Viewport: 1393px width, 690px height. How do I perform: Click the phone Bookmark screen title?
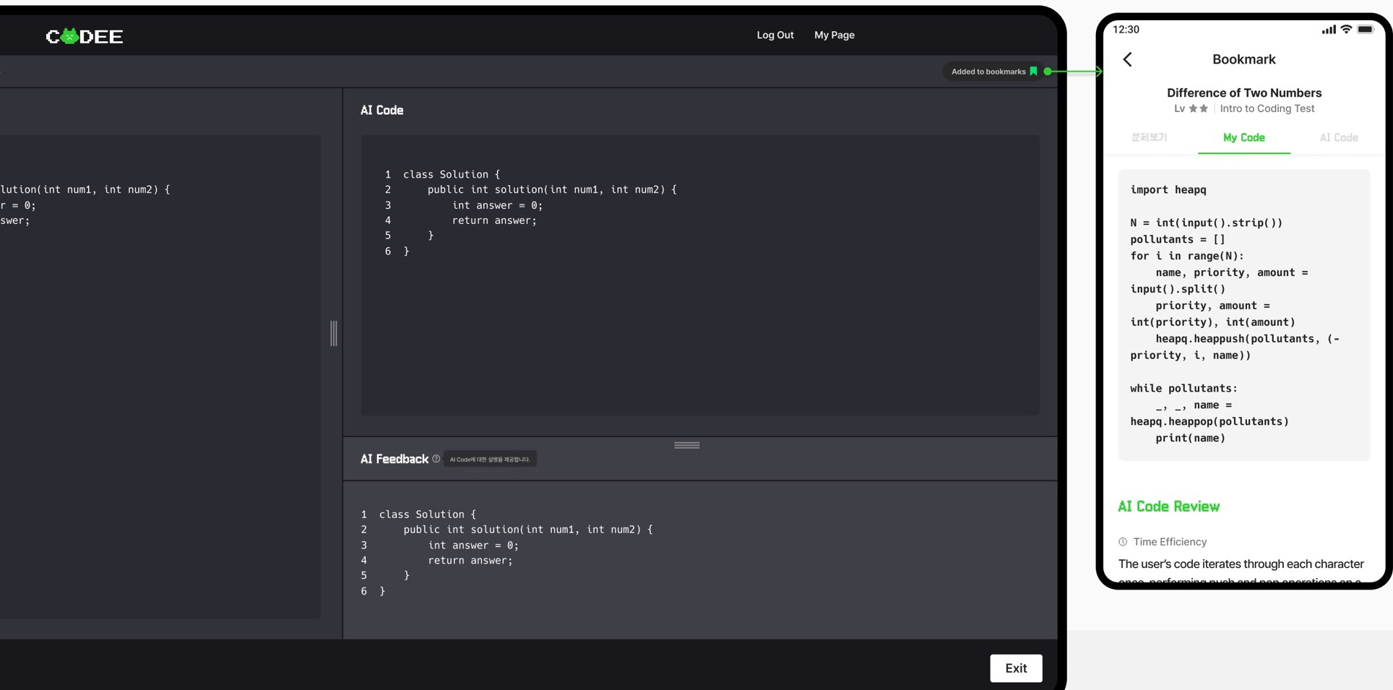pyautogui.click(x=1243, y=59)
